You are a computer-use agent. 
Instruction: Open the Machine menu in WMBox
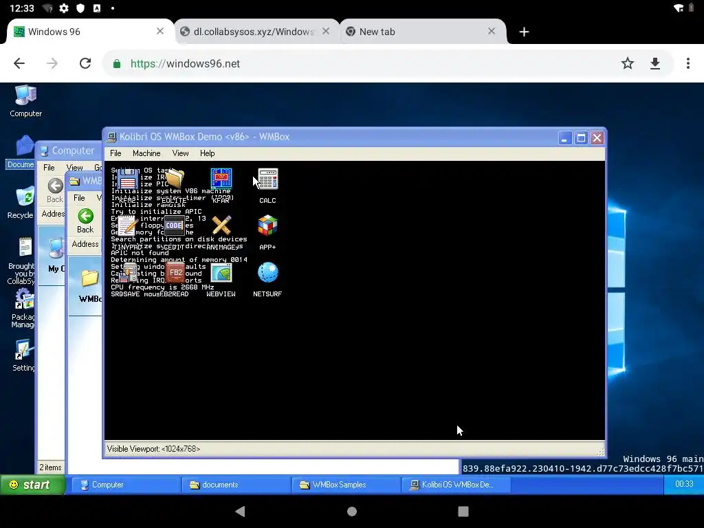pos(146,153)
